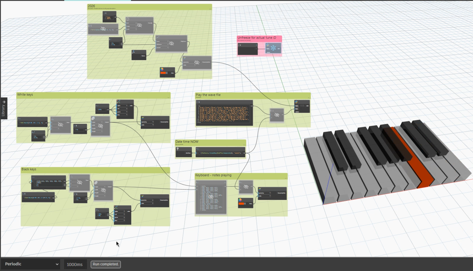Image resolution: width=473 pixels, height=271 pixels.
Task: Collapse the 2026 group
Action: [x=210, y=9]
